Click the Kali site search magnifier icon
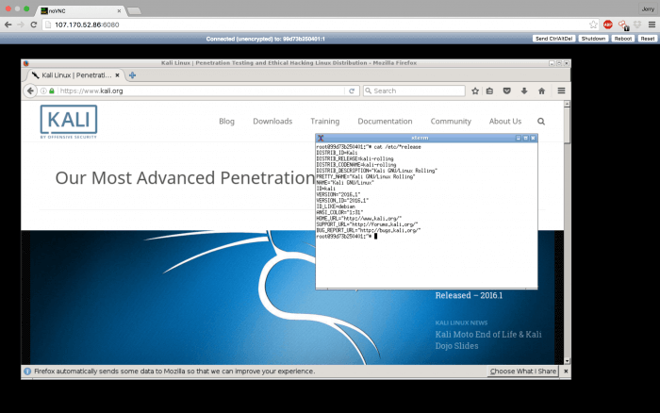The height and width of the screenshot is (413, 660). coord(541,122)
